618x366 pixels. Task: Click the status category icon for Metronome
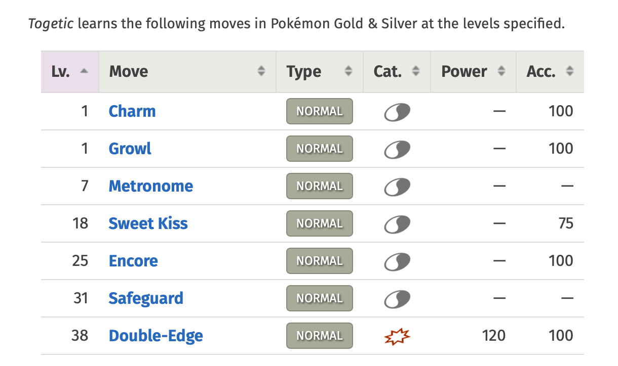tap(397, 187)
